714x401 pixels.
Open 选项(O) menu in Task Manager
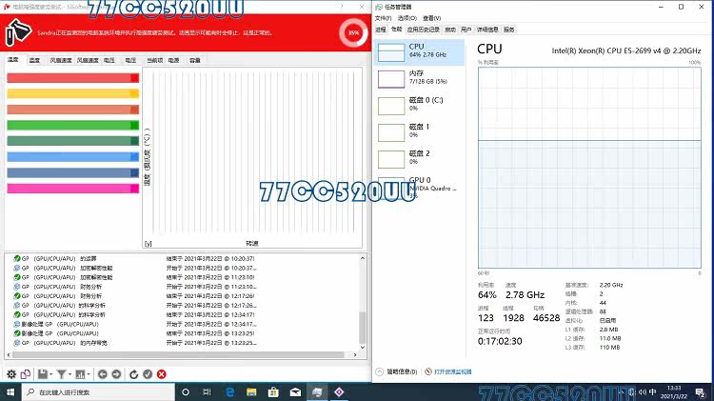click(407, 18)
